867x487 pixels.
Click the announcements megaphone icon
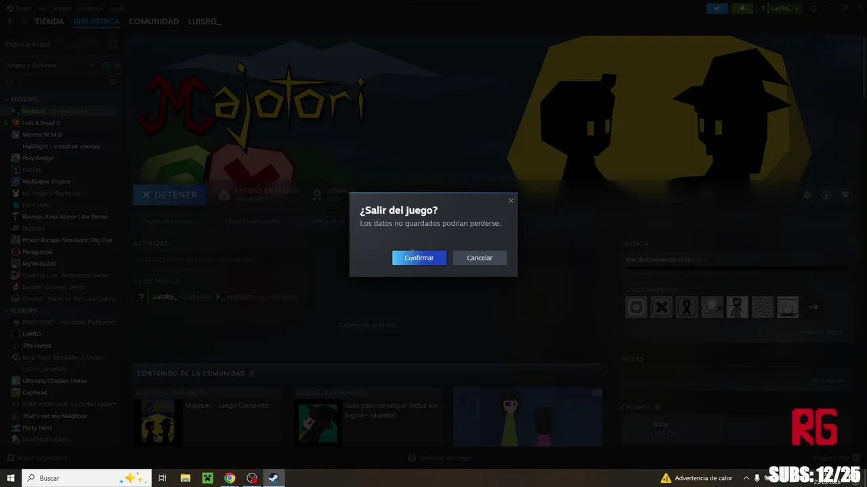pyautogui.click(x=717, y=8)
